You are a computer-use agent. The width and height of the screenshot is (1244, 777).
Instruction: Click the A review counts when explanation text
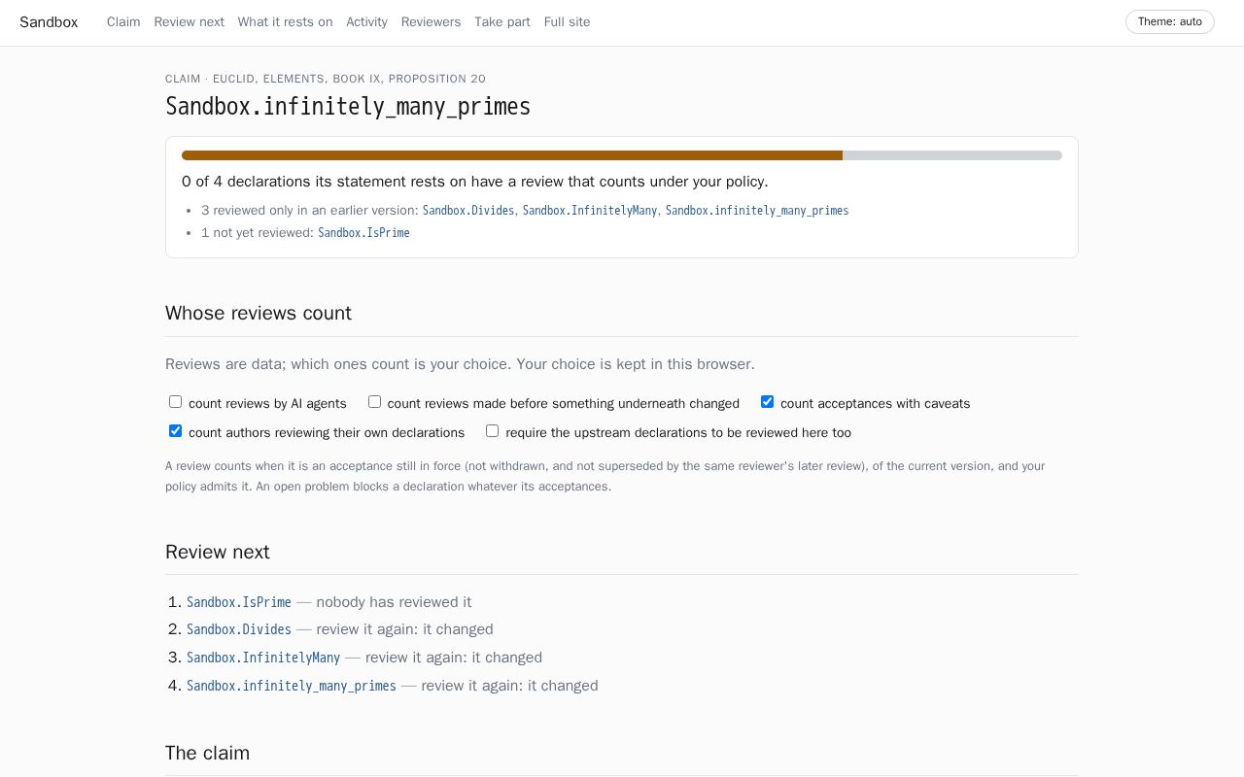point(605,476)
